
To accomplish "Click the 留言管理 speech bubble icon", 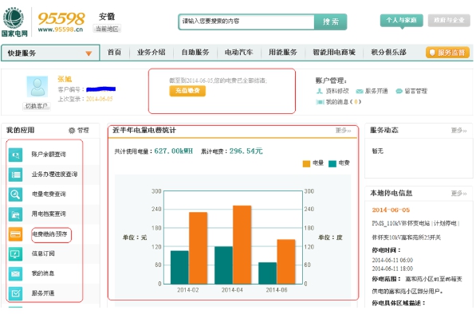I will tap(399, 91).
